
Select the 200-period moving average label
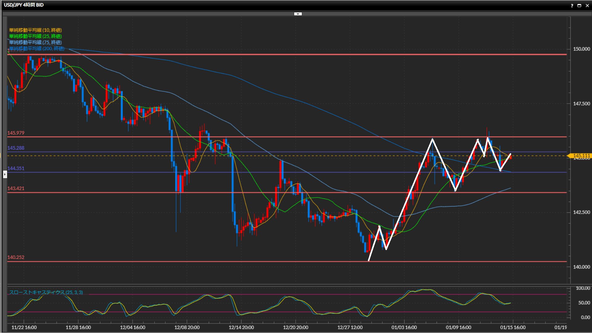[37, 48]
